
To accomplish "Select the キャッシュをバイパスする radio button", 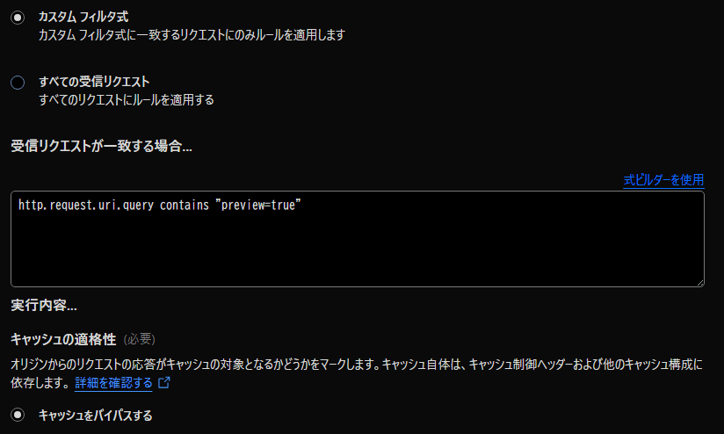I will coord(18,415).
